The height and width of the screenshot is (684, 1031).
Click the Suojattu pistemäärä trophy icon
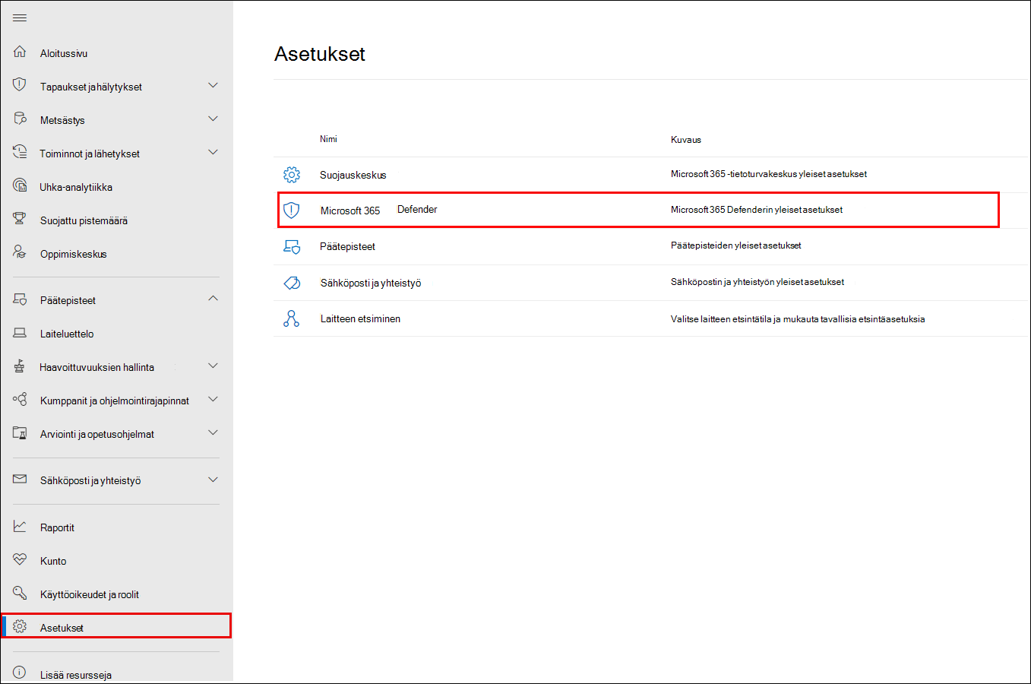tap(20, 219)
